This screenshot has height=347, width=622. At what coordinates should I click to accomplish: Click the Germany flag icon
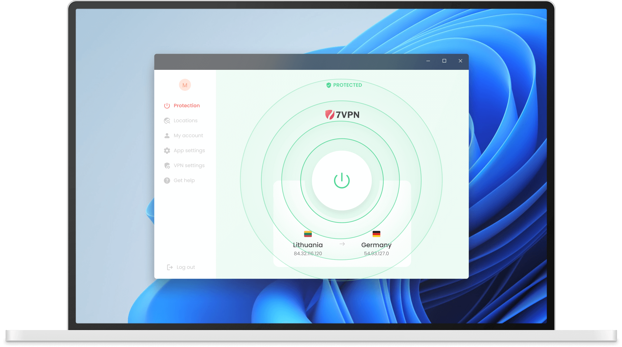tap(376, 234)
